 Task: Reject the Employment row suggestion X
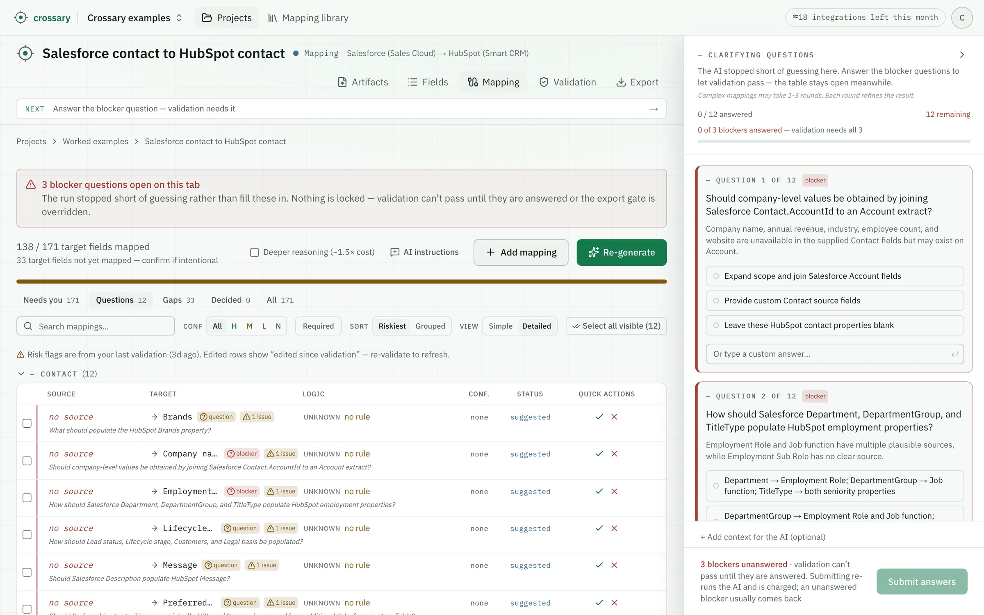click(614, 491)
